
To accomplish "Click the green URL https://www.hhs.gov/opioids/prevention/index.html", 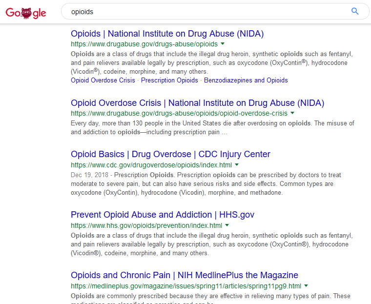I will click(x=146, y=225).
